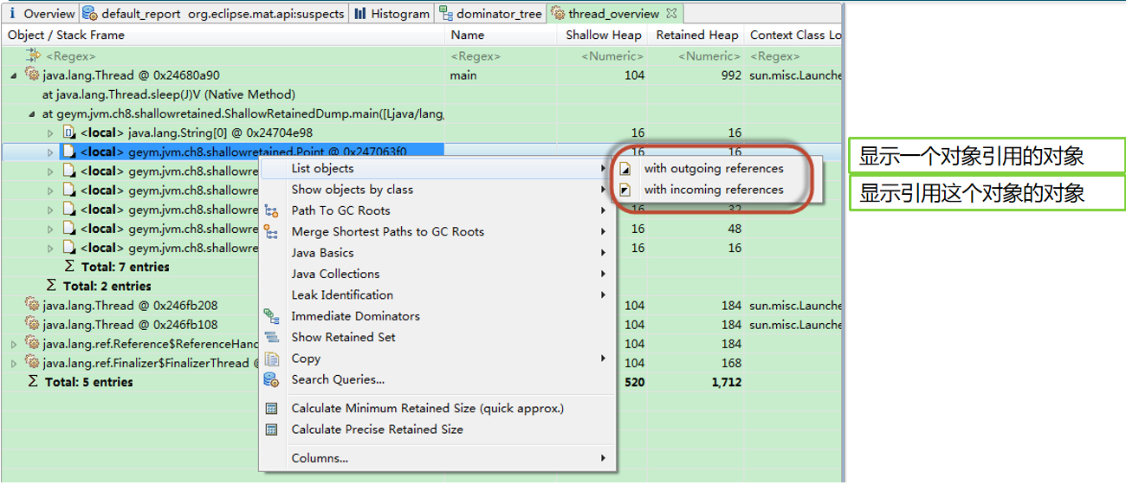Viewport: 1126px width, 485px height.
Task: Click the Immediate Dominators icon
Action: pyautogui.click(x=272, y=316)
